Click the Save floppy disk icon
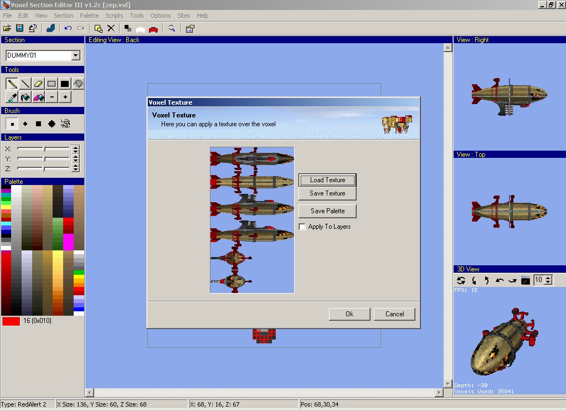 pos(20,28)
